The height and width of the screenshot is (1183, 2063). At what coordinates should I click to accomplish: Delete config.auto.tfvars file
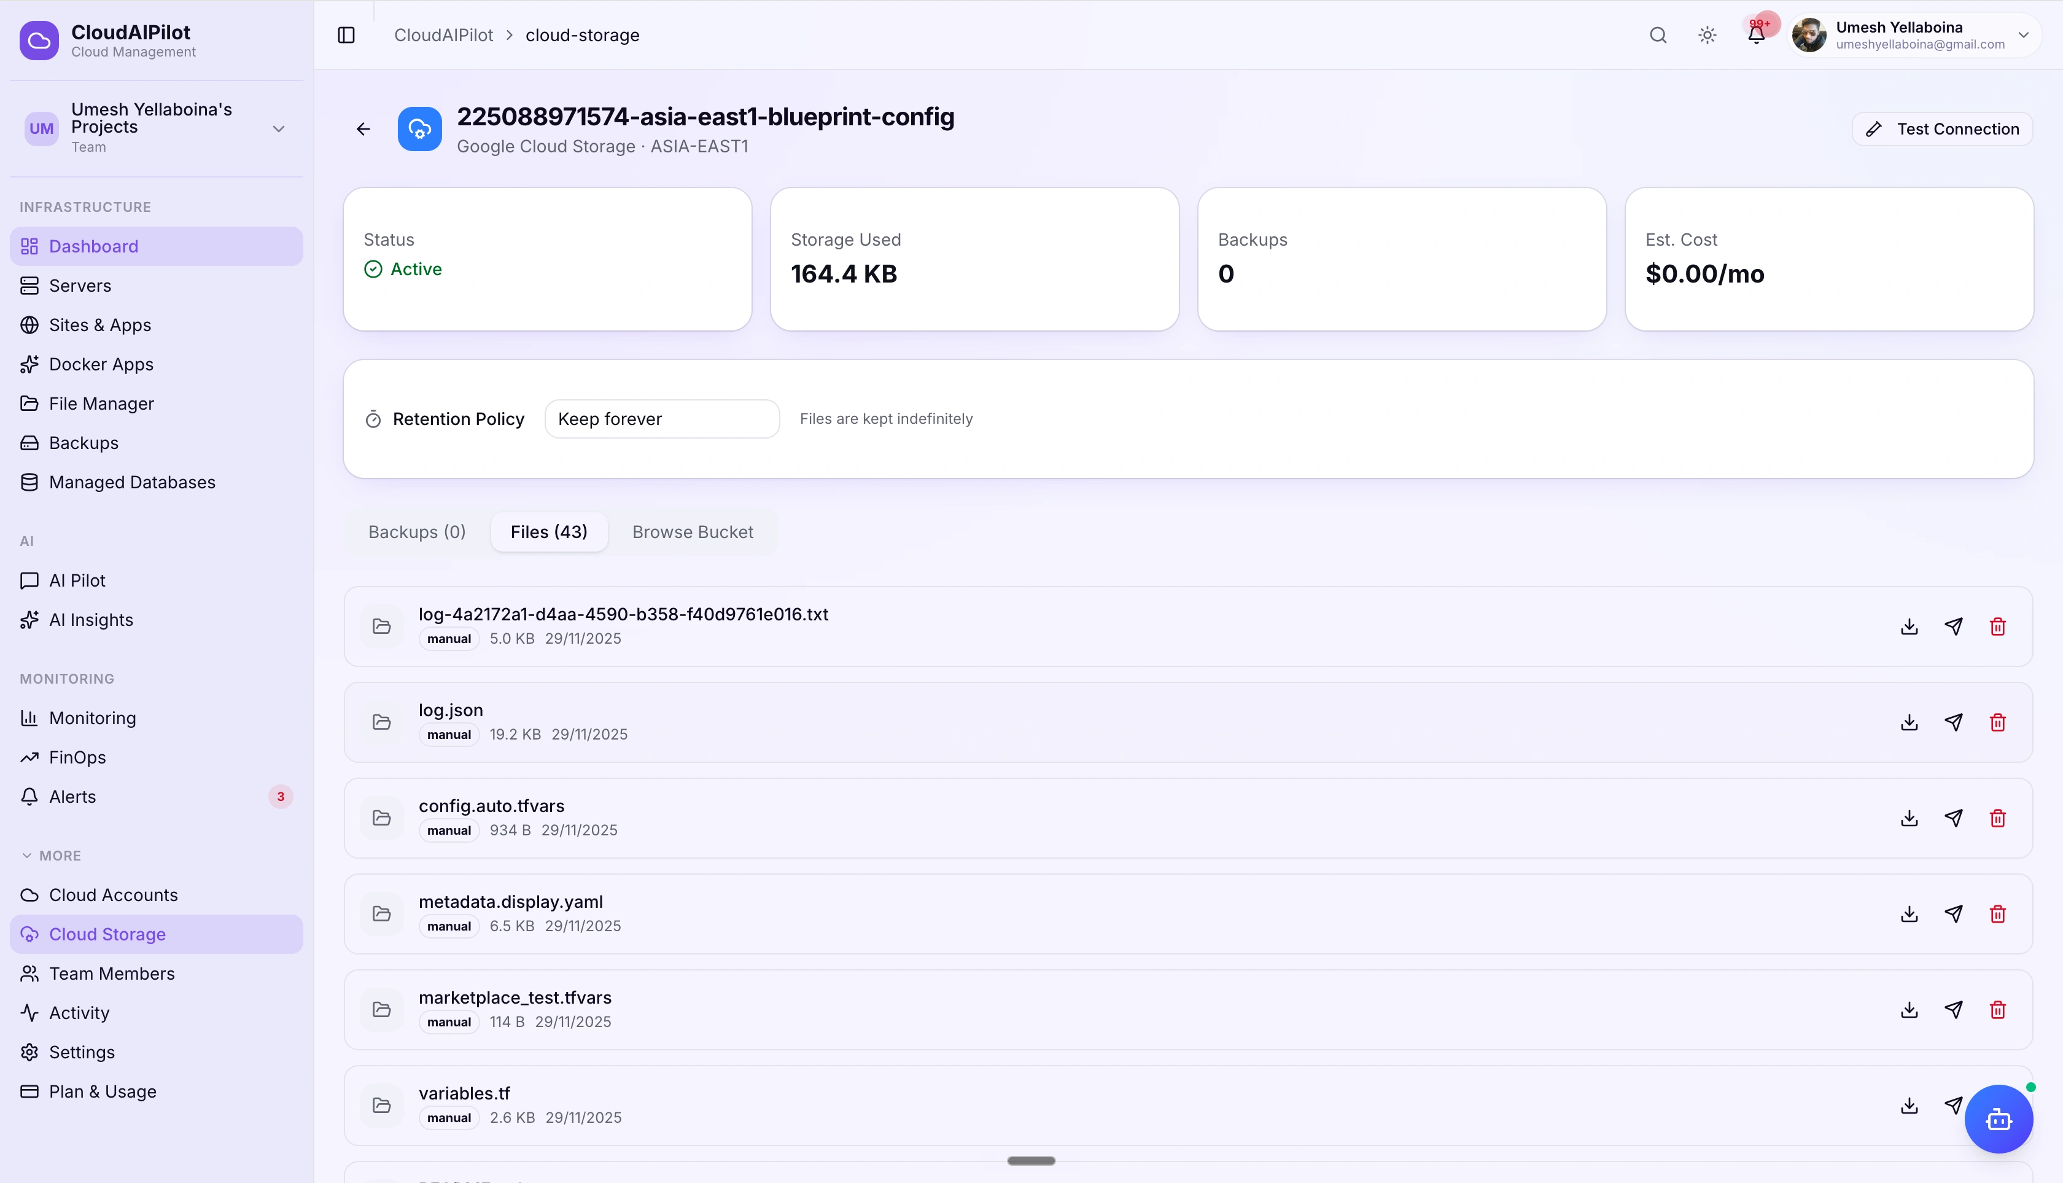point(1998,818)
